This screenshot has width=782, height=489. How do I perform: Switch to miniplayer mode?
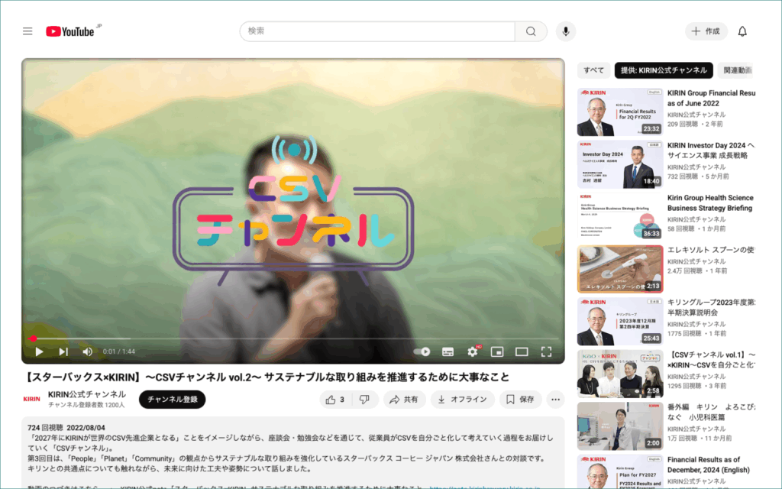[x=496, y=351]
